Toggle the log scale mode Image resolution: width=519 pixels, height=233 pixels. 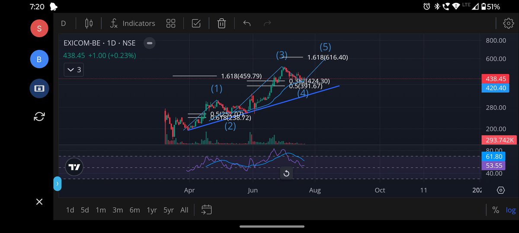coord(511,210)
